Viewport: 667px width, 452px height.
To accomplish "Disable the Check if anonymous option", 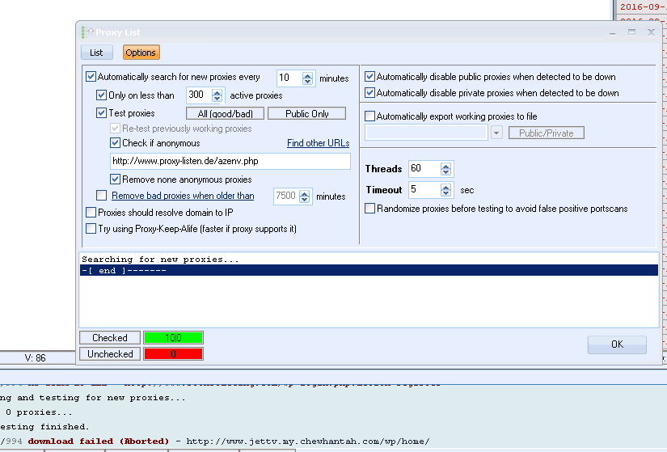I will 116,143.
